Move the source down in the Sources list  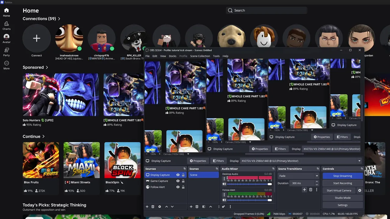[x=172, y=207]
